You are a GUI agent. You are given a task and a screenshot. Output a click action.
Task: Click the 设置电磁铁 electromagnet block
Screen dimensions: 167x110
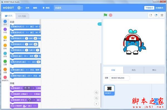(25, 70)
